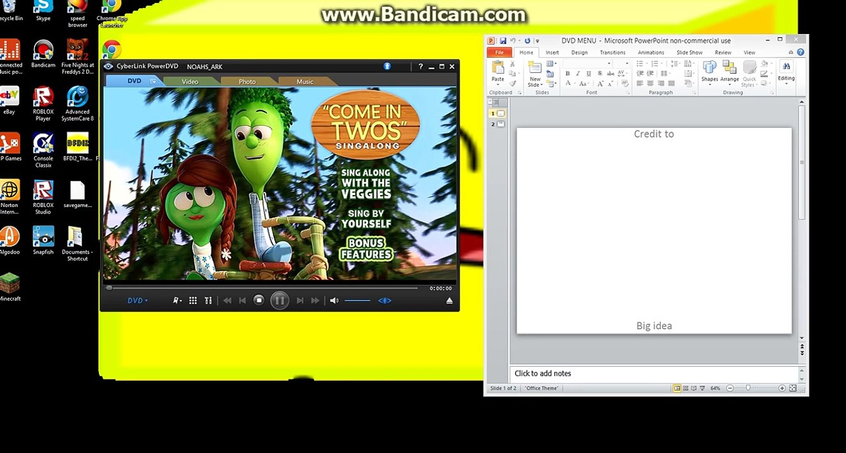Rewind the DVD
The width and height of the screenshot is (846, 453).
coord(227,301)
